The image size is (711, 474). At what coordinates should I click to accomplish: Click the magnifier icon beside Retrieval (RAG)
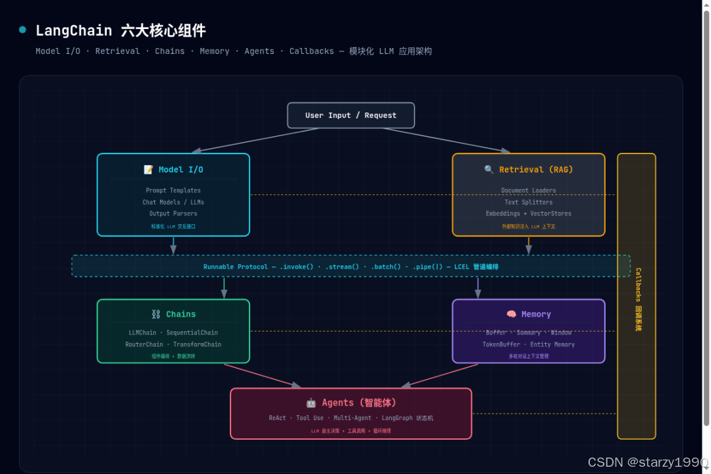[488, 170]
